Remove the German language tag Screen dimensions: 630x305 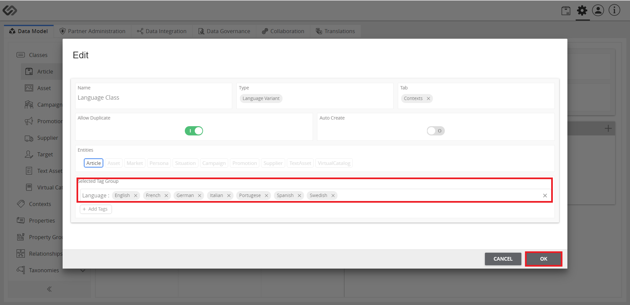(x=199, y=195)
